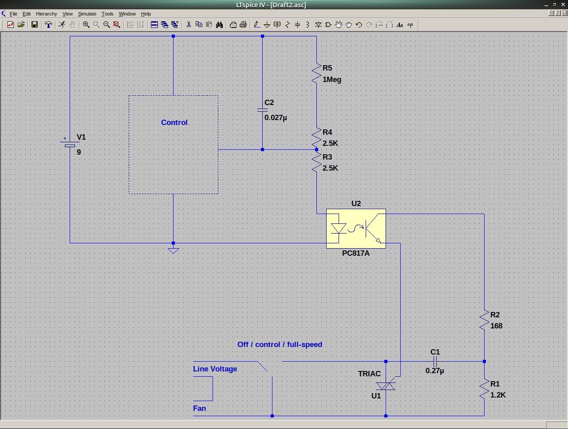
Task: Place a net label
Action: click(x=277, y=25)
